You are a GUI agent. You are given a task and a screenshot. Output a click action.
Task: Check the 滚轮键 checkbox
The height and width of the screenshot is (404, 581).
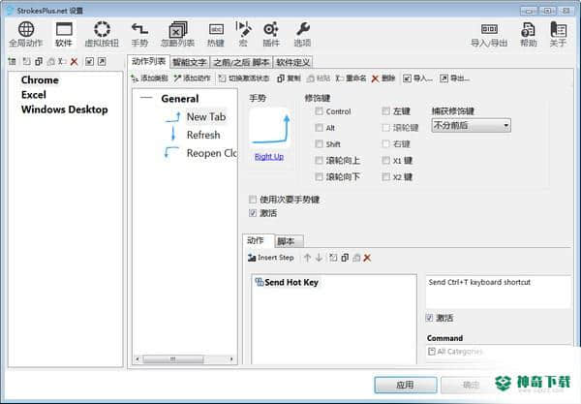pos(386,128)
